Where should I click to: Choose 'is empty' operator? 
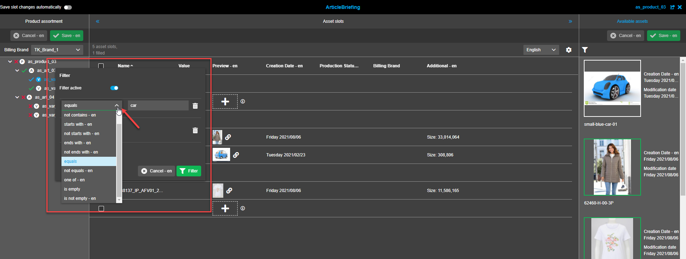click(x=89, y=189)
